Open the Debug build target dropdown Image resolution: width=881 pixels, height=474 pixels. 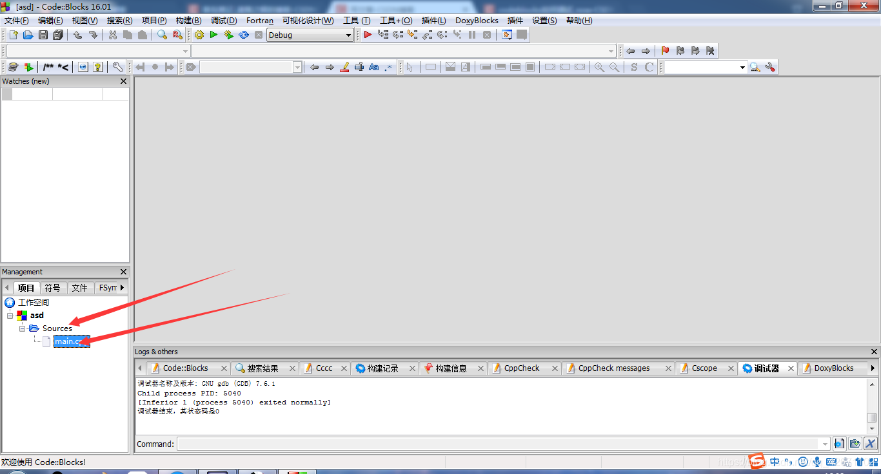click(x=310, y=35)
